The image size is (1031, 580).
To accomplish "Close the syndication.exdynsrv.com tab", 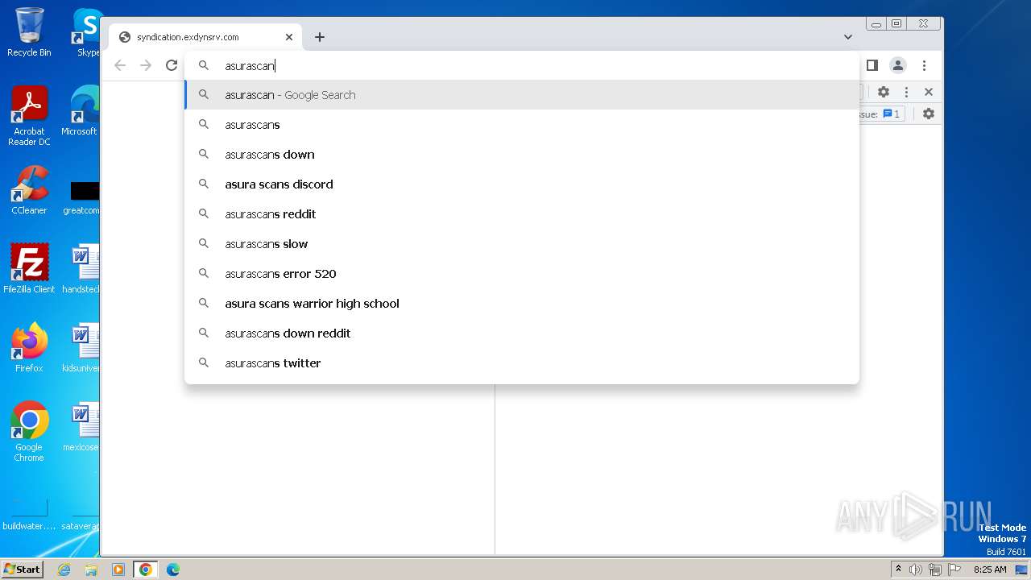I will [289, 37].
